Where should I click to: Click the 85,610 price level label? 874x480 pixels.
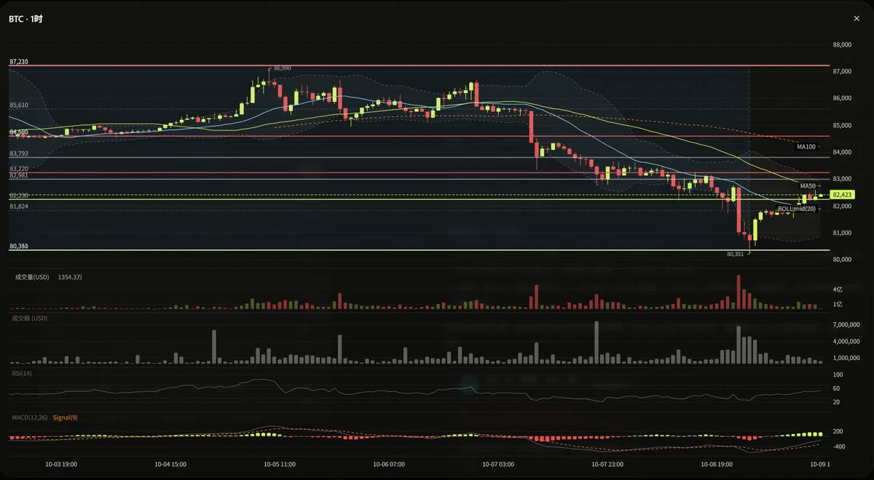pyautogui.click(x=19, y=105)
